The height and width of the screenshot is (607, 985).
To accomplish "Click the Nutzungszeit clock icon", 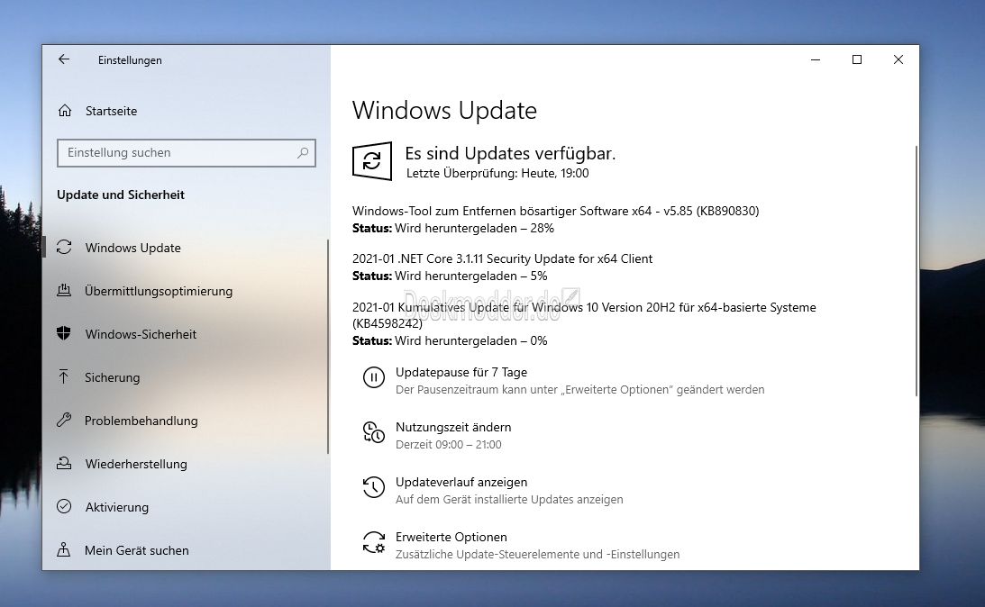I will pyautogui.click(x=374, y=432).
